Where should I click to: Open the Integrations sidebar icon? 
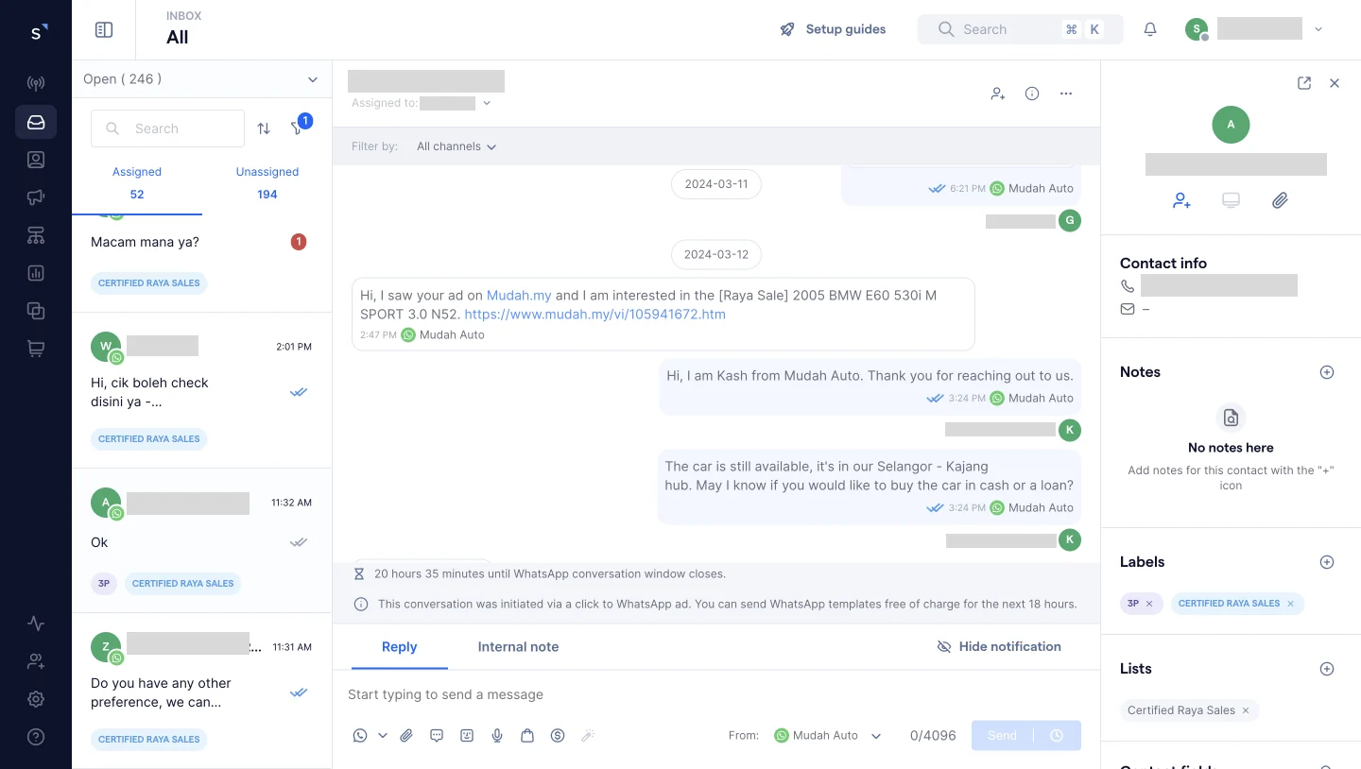click(36, 311)
